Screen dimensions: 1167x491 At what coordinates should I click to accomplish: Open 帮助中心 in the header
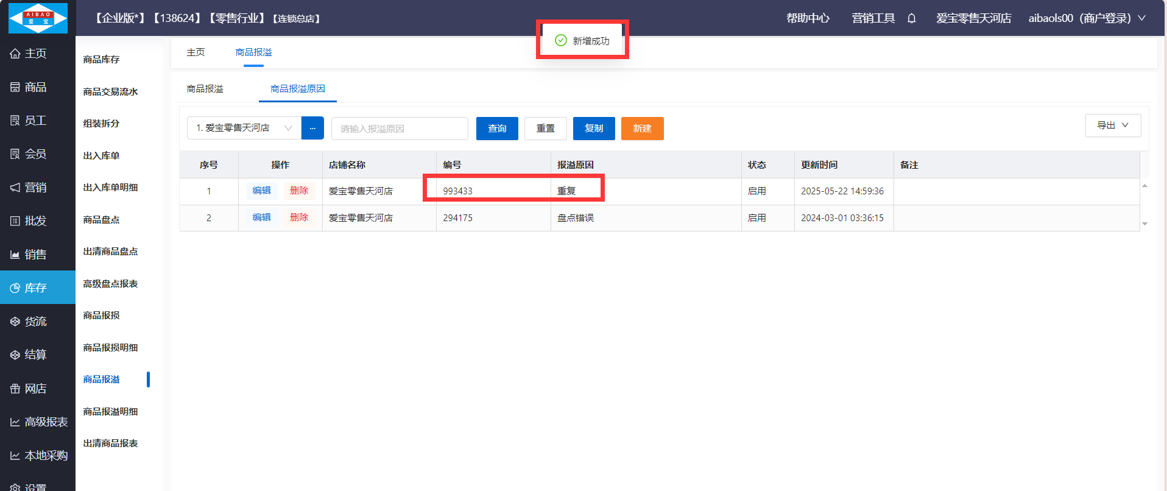coord(808,18)
